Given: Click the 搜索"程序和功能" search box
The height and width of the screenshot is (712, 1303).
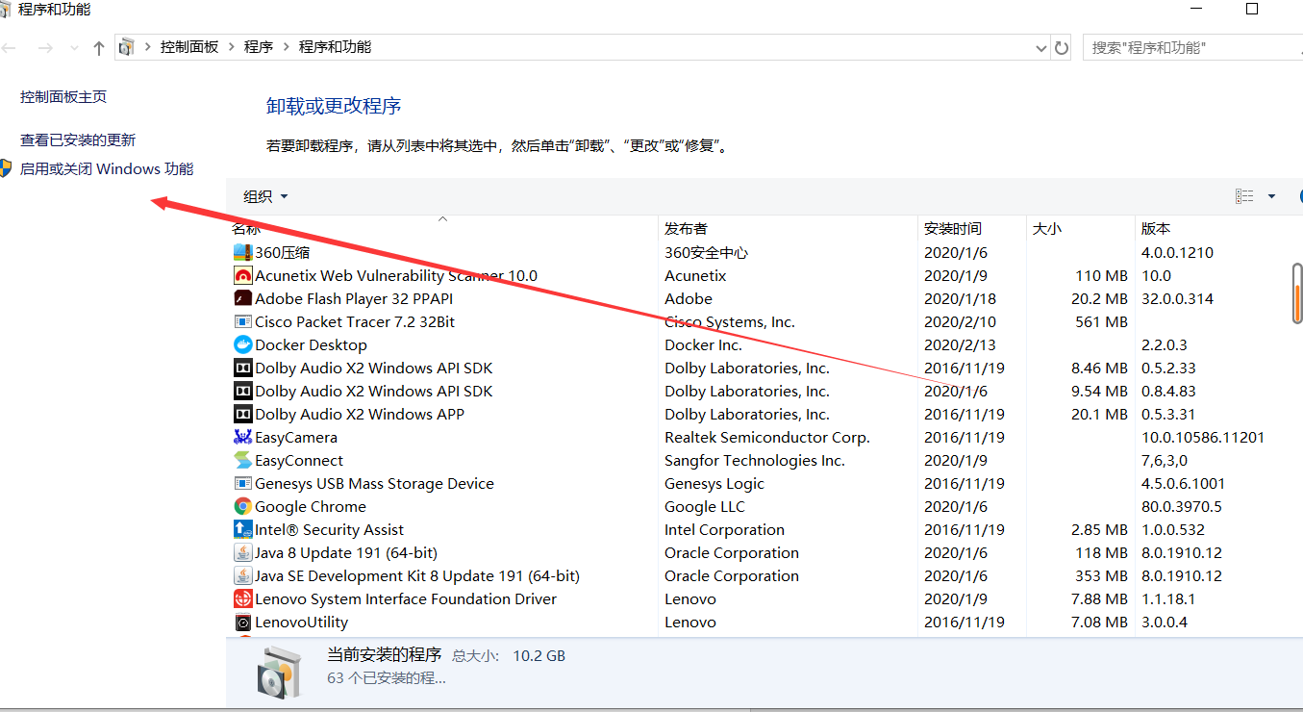Looking at the screenshot, I should coord(1192,47).
